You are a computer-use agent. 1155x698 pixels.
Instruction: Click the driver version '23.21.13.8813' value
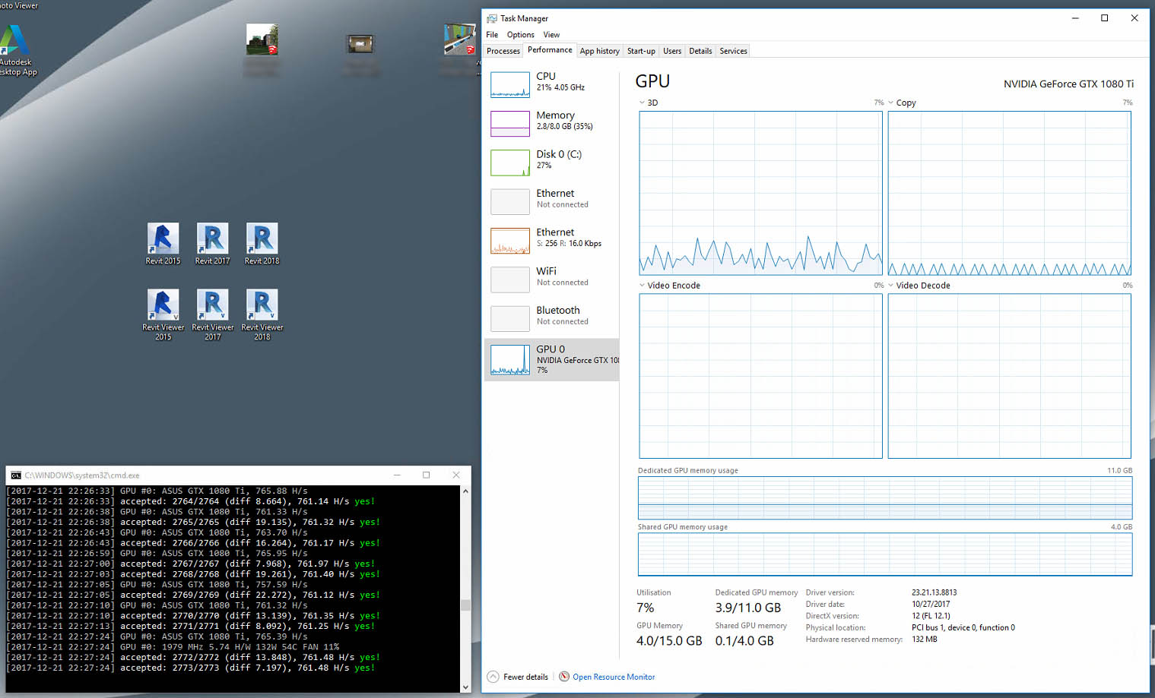pos(934,592)
